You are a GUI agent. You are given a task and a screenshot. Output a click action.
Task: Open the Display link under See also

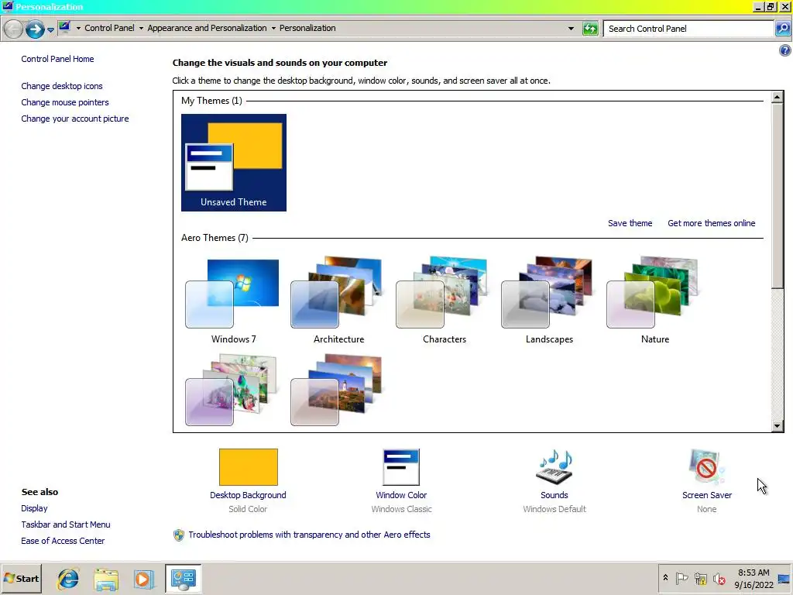point(34,508)
